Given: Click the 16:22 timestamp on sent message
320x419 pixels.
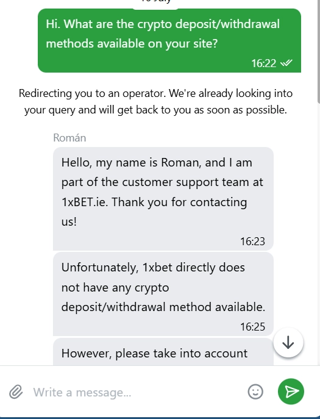Looking at the screenshot, I should coord(263,63).
